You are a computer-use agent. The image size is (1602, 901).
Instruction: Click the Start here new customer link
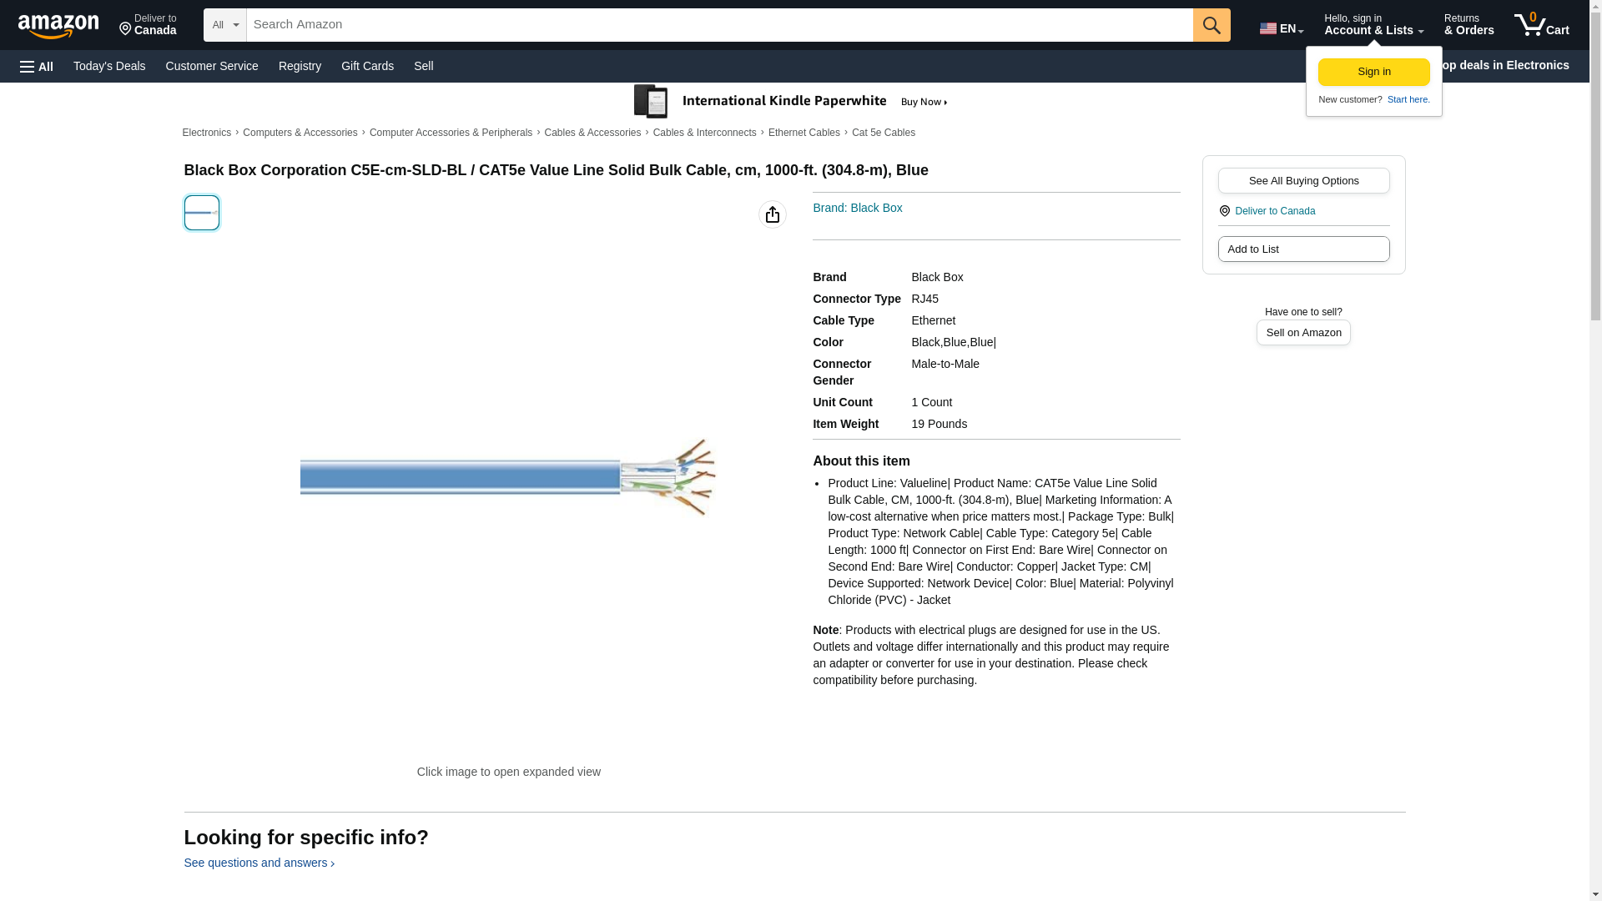click(1408, 99)
